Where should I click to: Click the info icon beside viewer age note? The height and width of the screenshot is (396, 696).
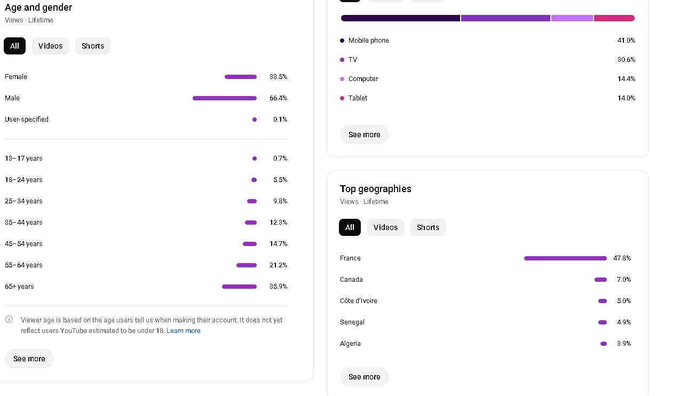click(x=9, y=320)
